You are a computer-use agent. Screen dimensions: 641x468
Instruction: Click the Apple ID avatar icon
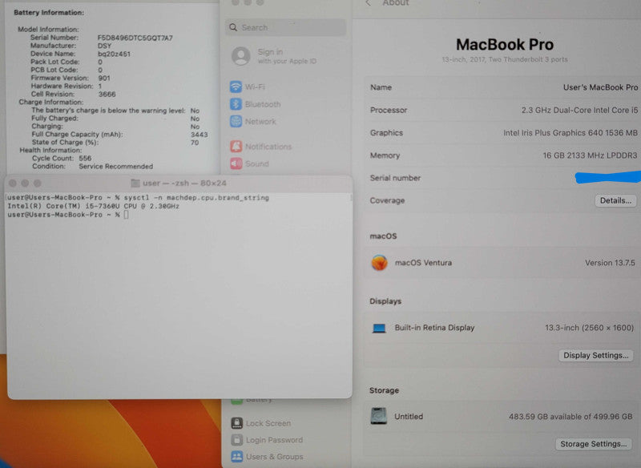click(241, 56)
